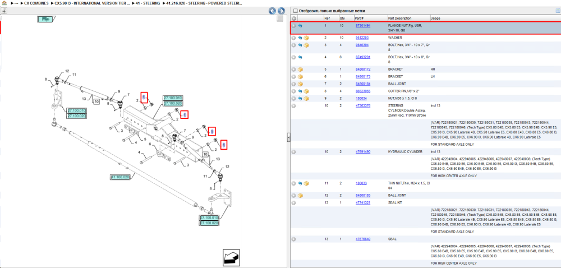The height and width of the screenshot is (268, 561).
Task: Sort by the Ref column header
Action: 330,19
